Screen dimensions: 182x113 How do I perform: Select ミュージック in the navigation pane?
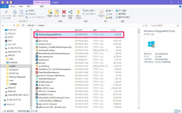(x=12, y=44)
